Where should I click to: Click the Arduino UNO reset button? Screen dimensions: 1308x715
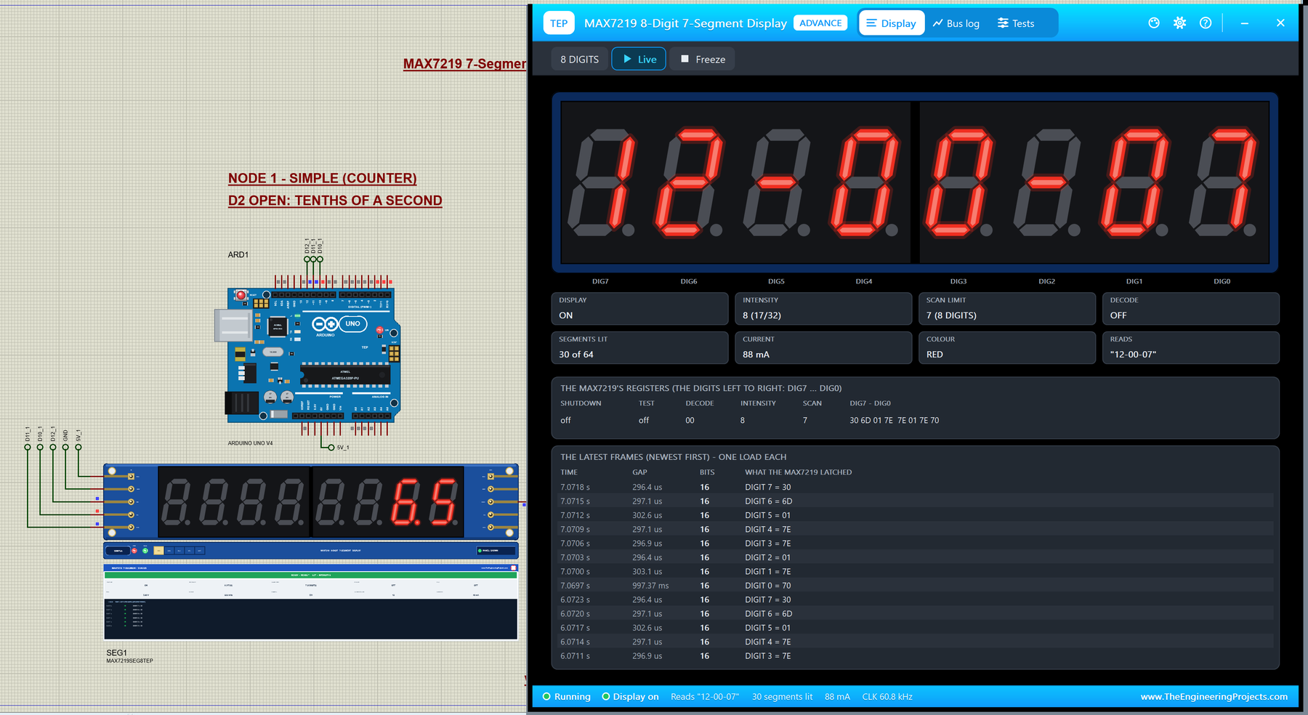point(241,295)
